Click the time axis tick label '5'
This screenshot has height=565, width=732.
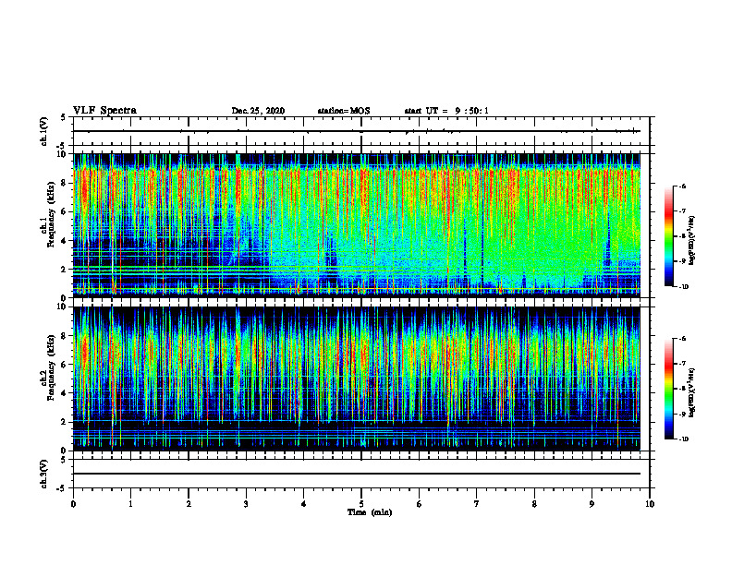coord(361,504)
